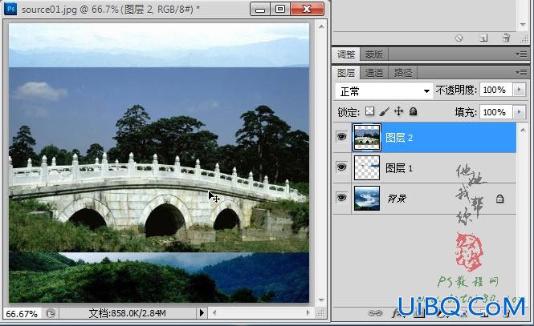This screenshot has width=534, height=326.
Task: Open the 不透明度 opacity slider arrow
Action: (x=520, y=90)
